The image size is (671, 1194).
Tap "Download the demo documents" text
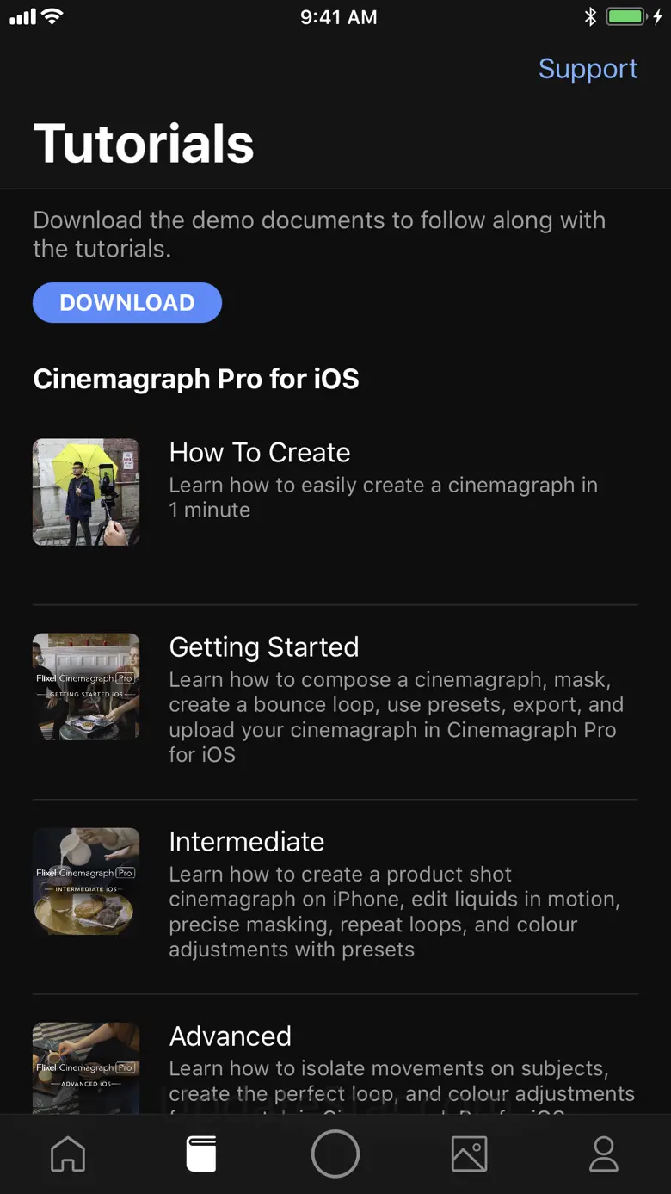(319, 234)
